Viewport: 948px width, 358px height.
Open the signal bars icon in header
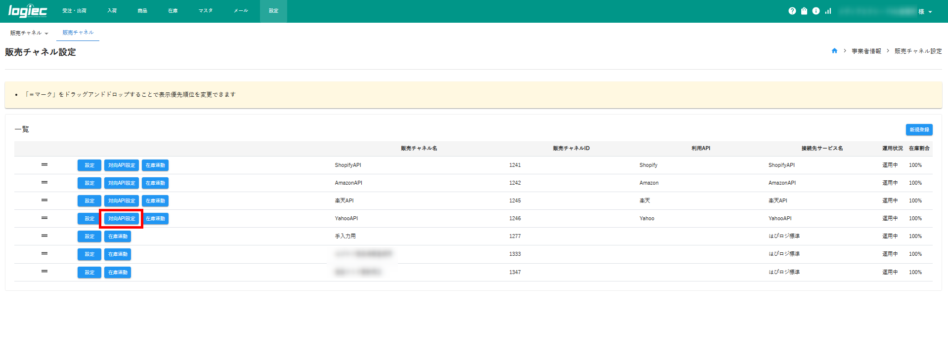point(828,11)
